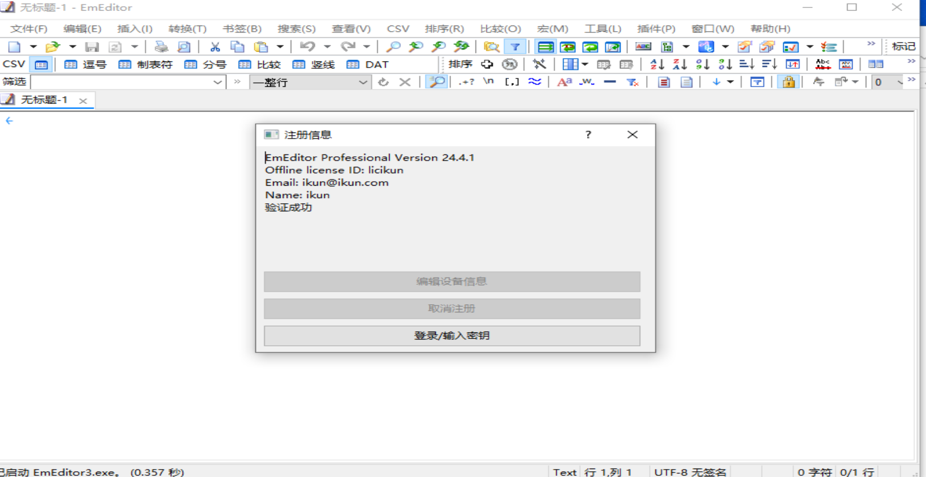Open the 文件(F) menu
This screenshot has width=926, height=477.
coord(29,28)
